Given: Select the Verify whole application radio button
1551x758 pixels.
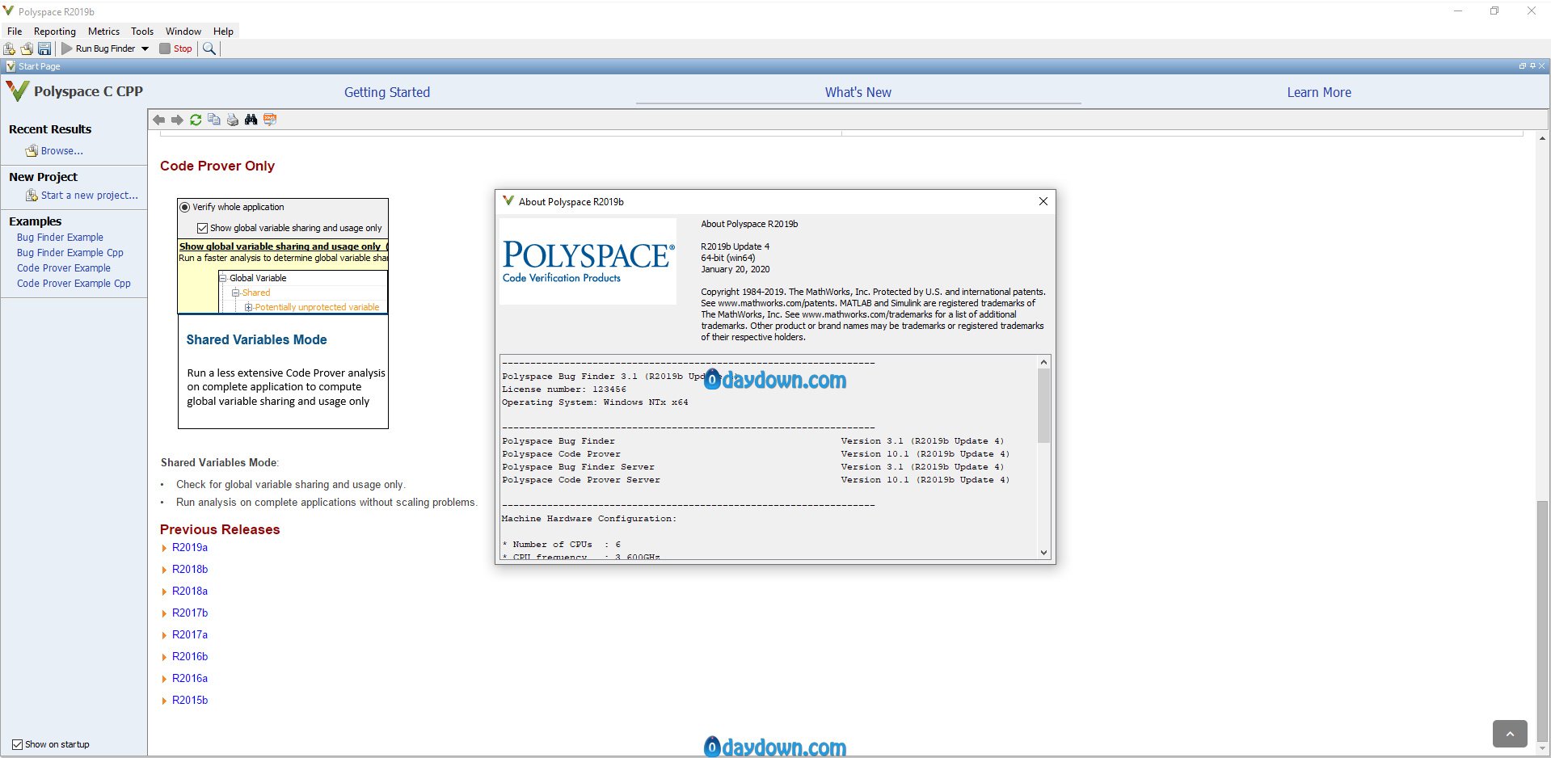Looking at the screenshot, I should 185,207.
